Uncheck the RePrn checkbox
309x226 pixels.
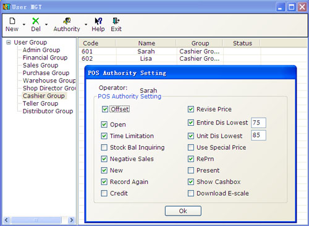191,159
